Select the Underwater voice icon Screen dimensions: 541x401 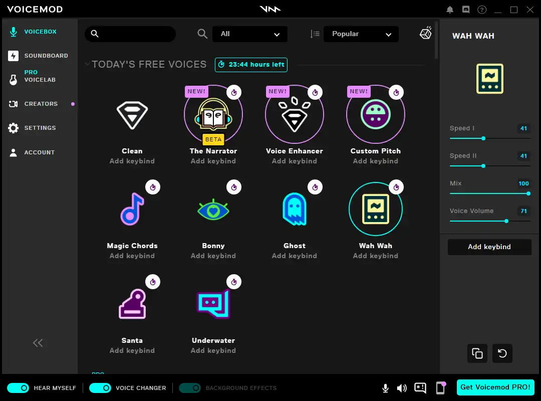pos(213,304)
